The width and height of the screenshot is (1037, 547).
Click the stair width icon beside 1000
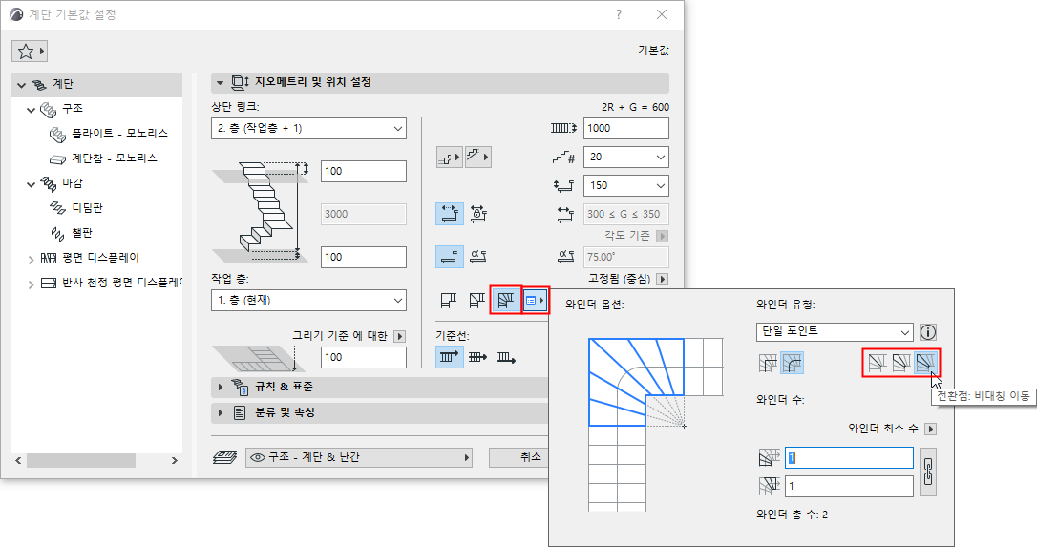(x=564, y=128)
